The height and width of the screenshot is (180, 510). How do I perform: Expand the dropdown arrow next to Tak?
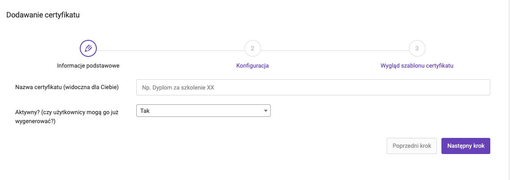point(266,111)
